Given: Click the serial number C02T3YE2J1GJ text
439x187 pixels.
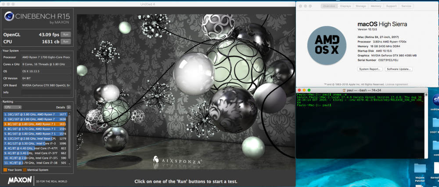Looking at the screenshot, I should point(388,60).
